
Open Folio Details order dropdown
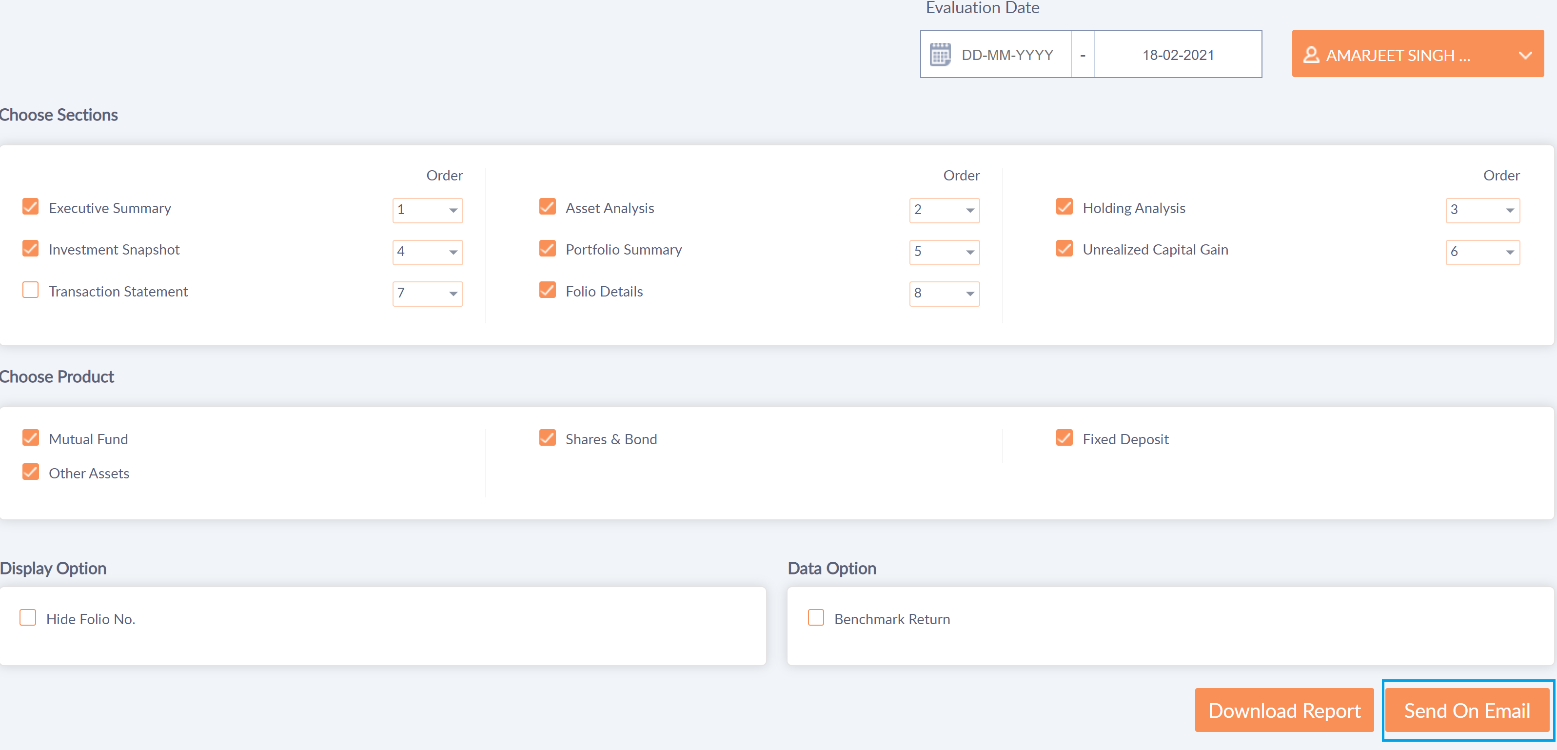tap(944, 293)
